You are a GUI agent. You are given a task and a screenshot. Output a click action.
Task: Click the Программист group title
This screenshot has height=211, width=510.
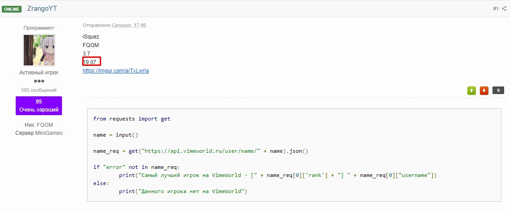point(39,28)
